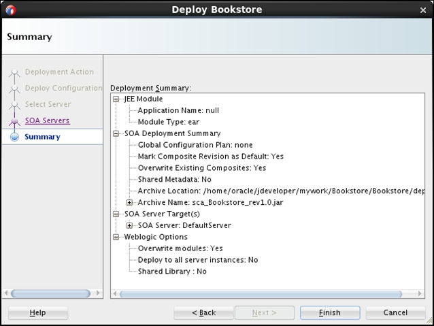Click the Deployment Action step icon
Image resolution: width=434 pixels, height=326 pixels.
pyautogui.click(x=14, y=73)
